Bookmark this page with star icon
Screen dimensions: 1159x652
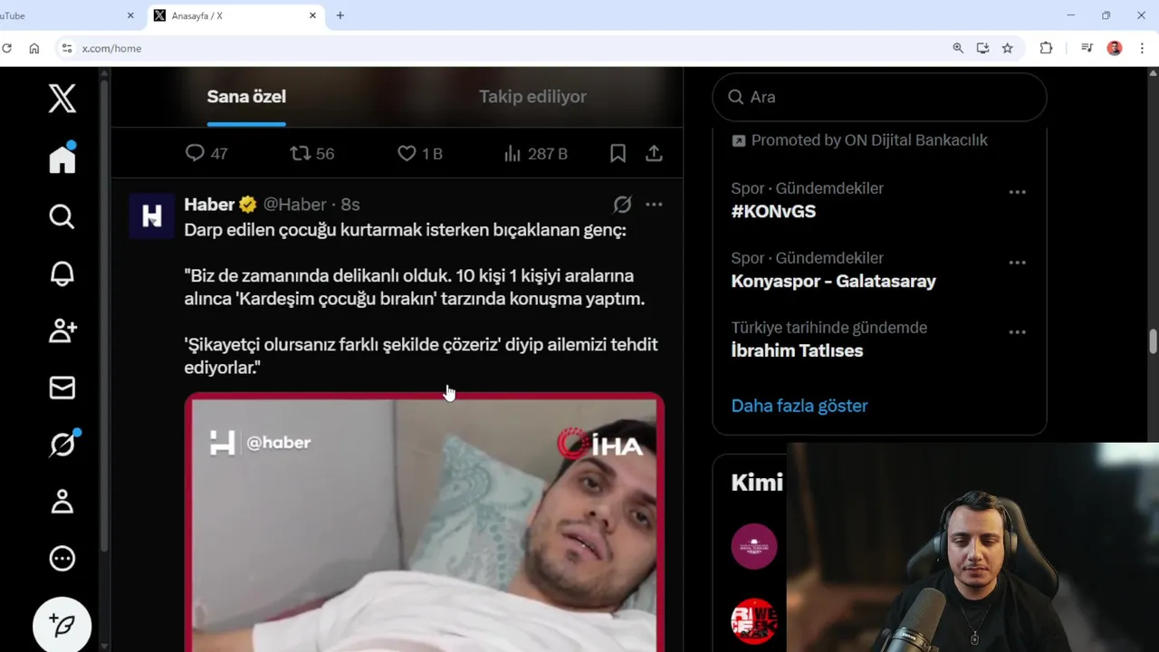[1007, 48]
